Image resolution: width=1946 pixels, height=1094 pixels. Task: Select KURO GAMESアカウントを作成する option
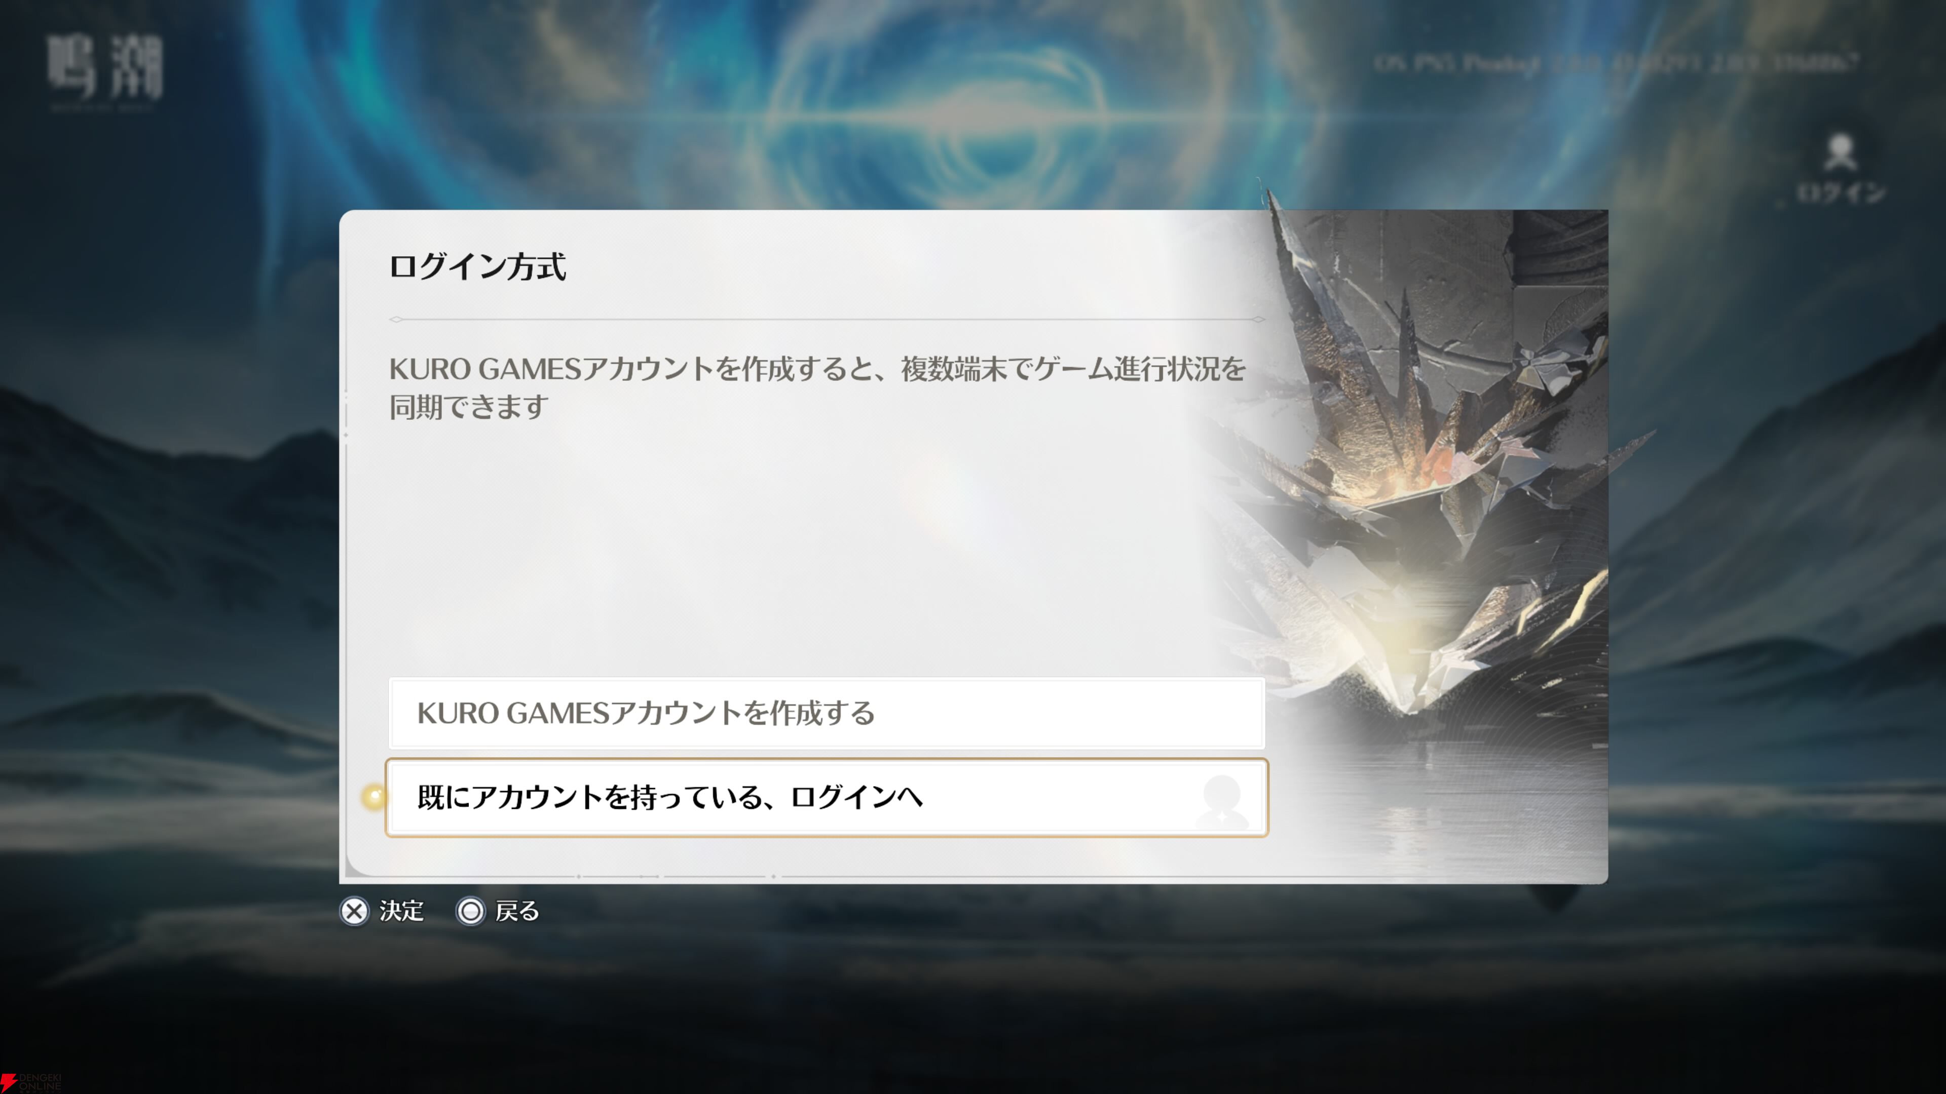[x=827, y=713]
